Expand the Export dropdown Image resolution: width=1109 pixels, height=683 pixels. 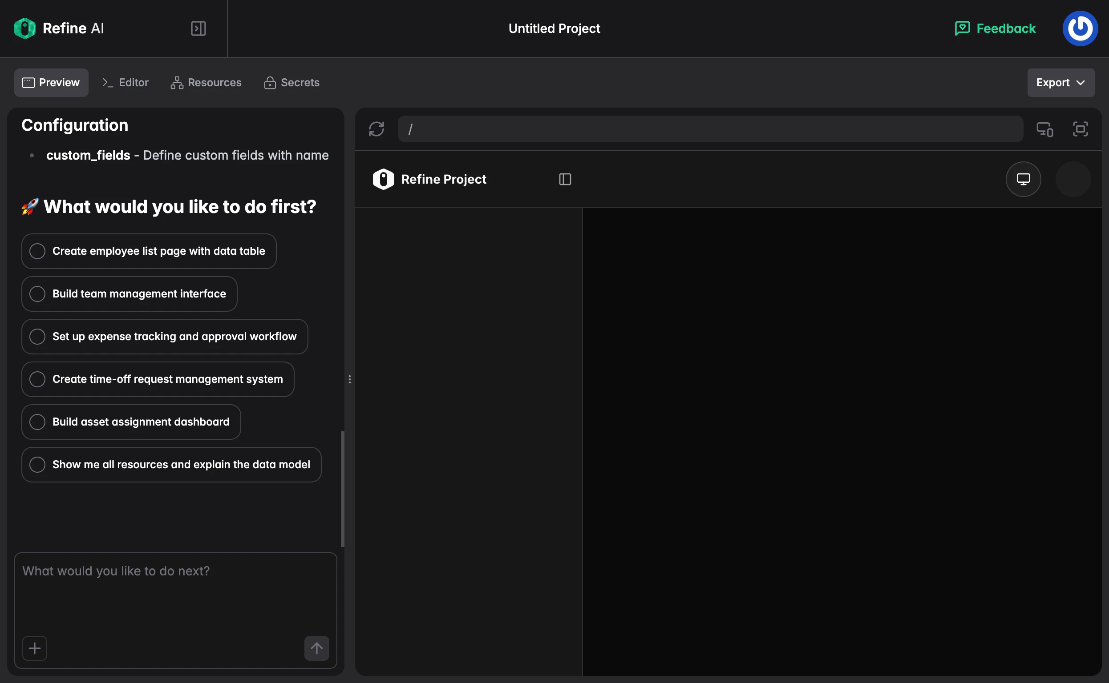pyautogui.click(x=1060, y=82)
